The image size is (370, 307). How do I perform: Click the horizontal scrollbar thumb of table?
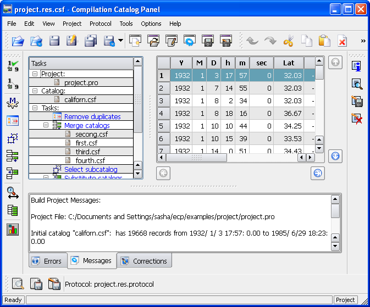[196, 158]
